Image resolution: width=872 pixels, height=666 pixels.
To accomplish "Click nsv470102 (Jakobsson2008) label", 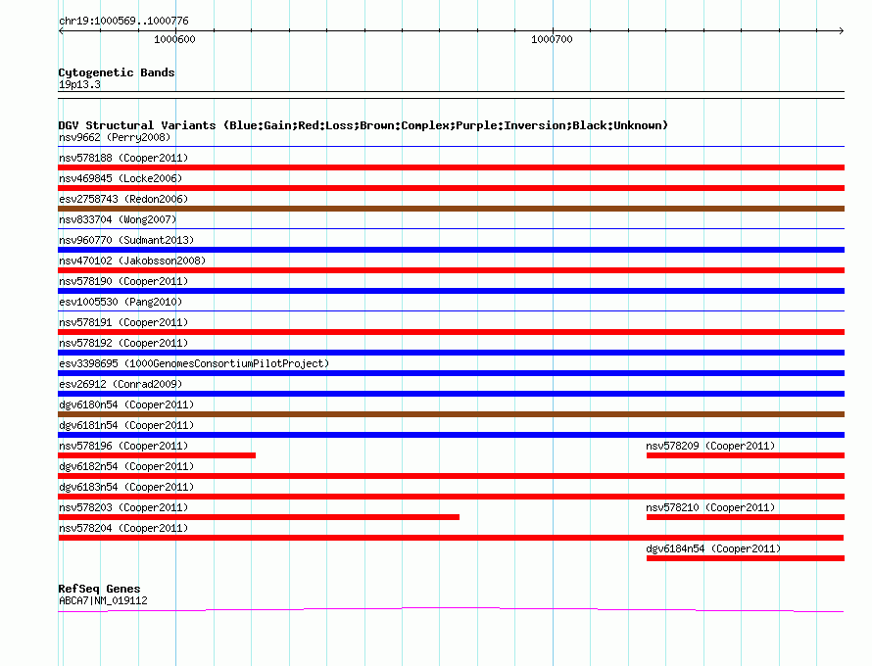I will point(132,261).
